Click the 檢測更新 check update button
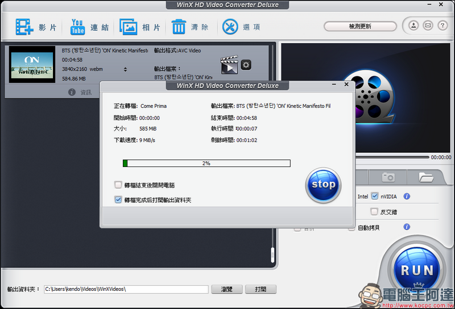 pyautogui.click(x=360, y=26)
